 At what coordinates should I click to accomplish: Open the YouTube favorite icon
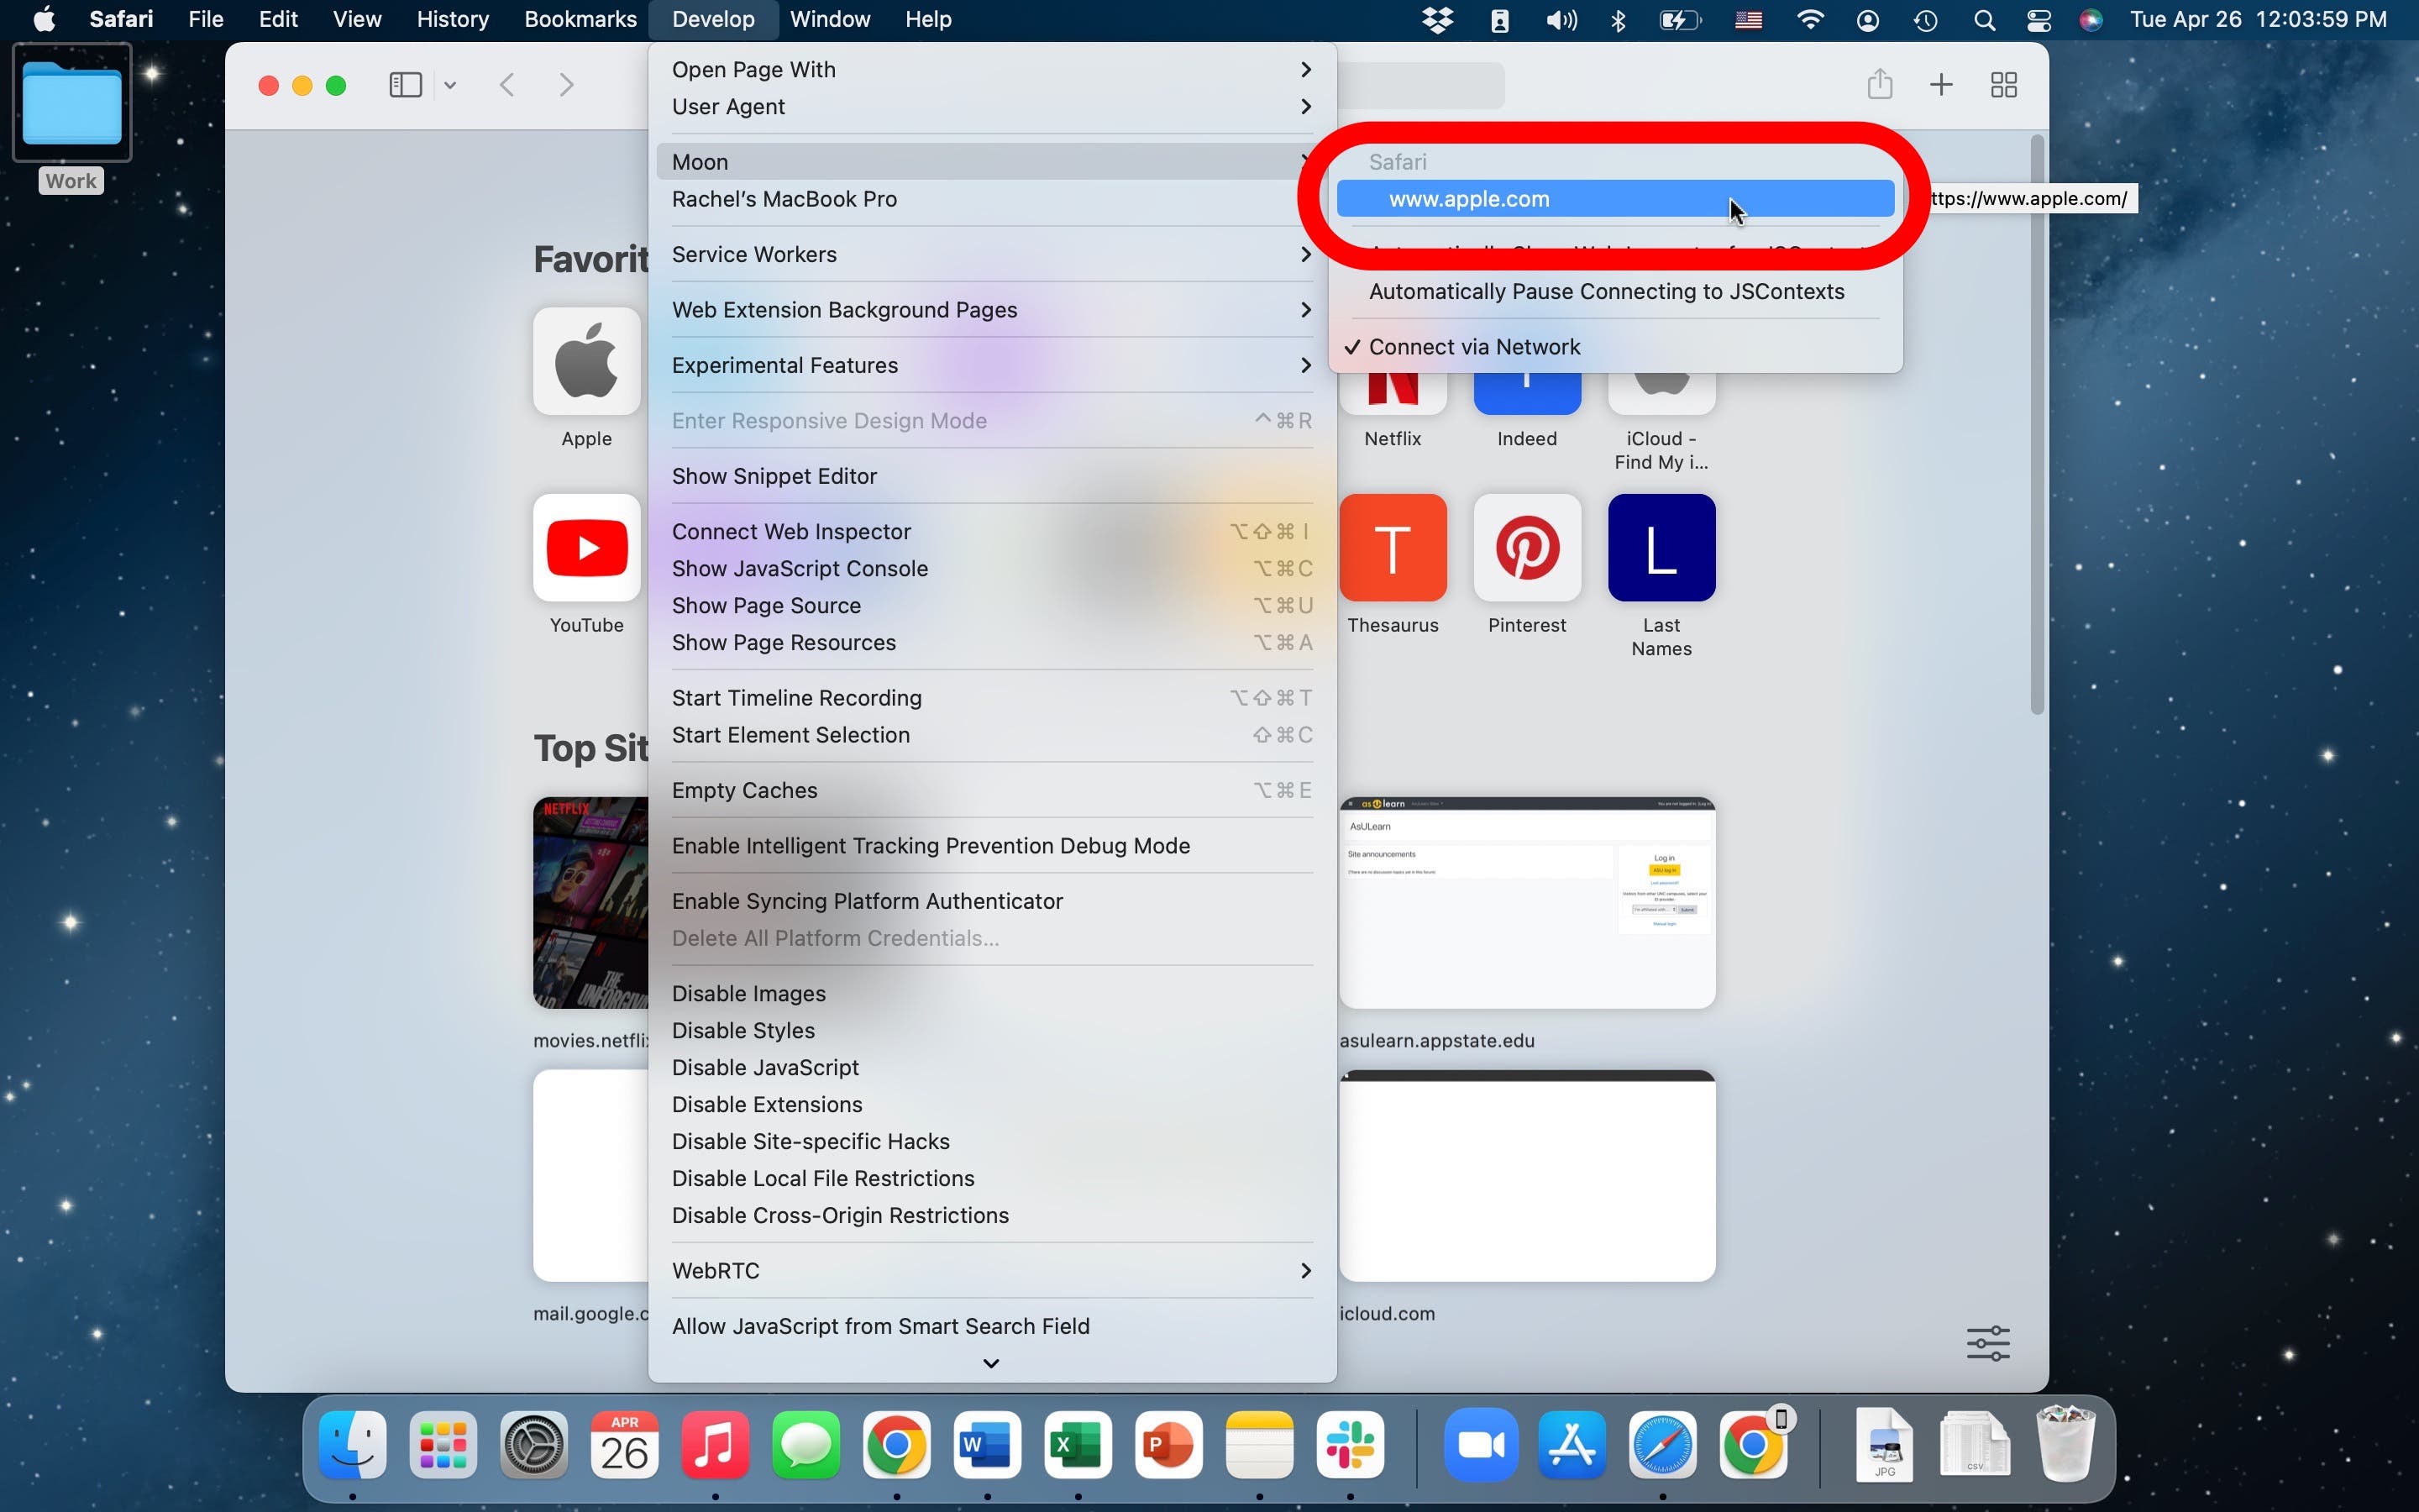click(x=587, y=548)
